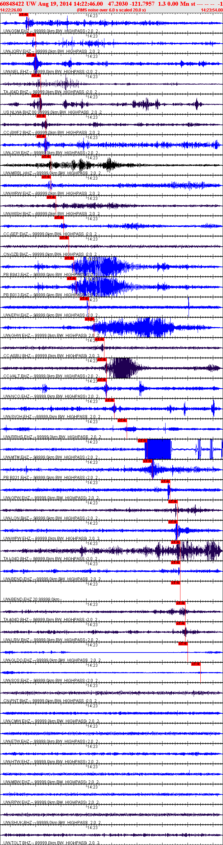Click the RMS noise scaling note in header
This screenshot has width=223, height=845.
coord(111,10)
